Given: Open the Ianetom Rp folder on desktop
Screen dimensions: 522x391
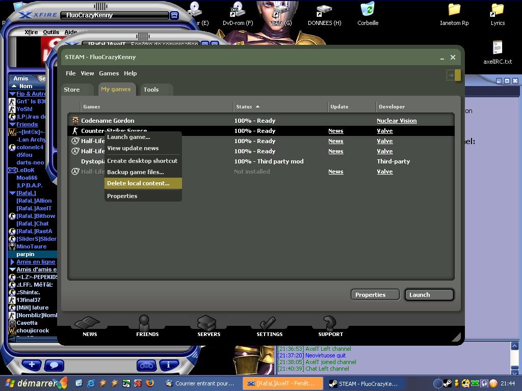Looking at the screenshot, I should (454, 14).
